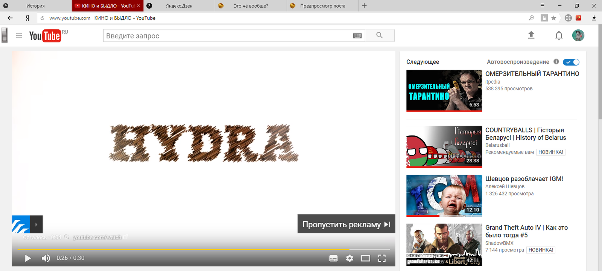
Task: Click the 1 326 432 просмотра view count
Action: [509, 194]
